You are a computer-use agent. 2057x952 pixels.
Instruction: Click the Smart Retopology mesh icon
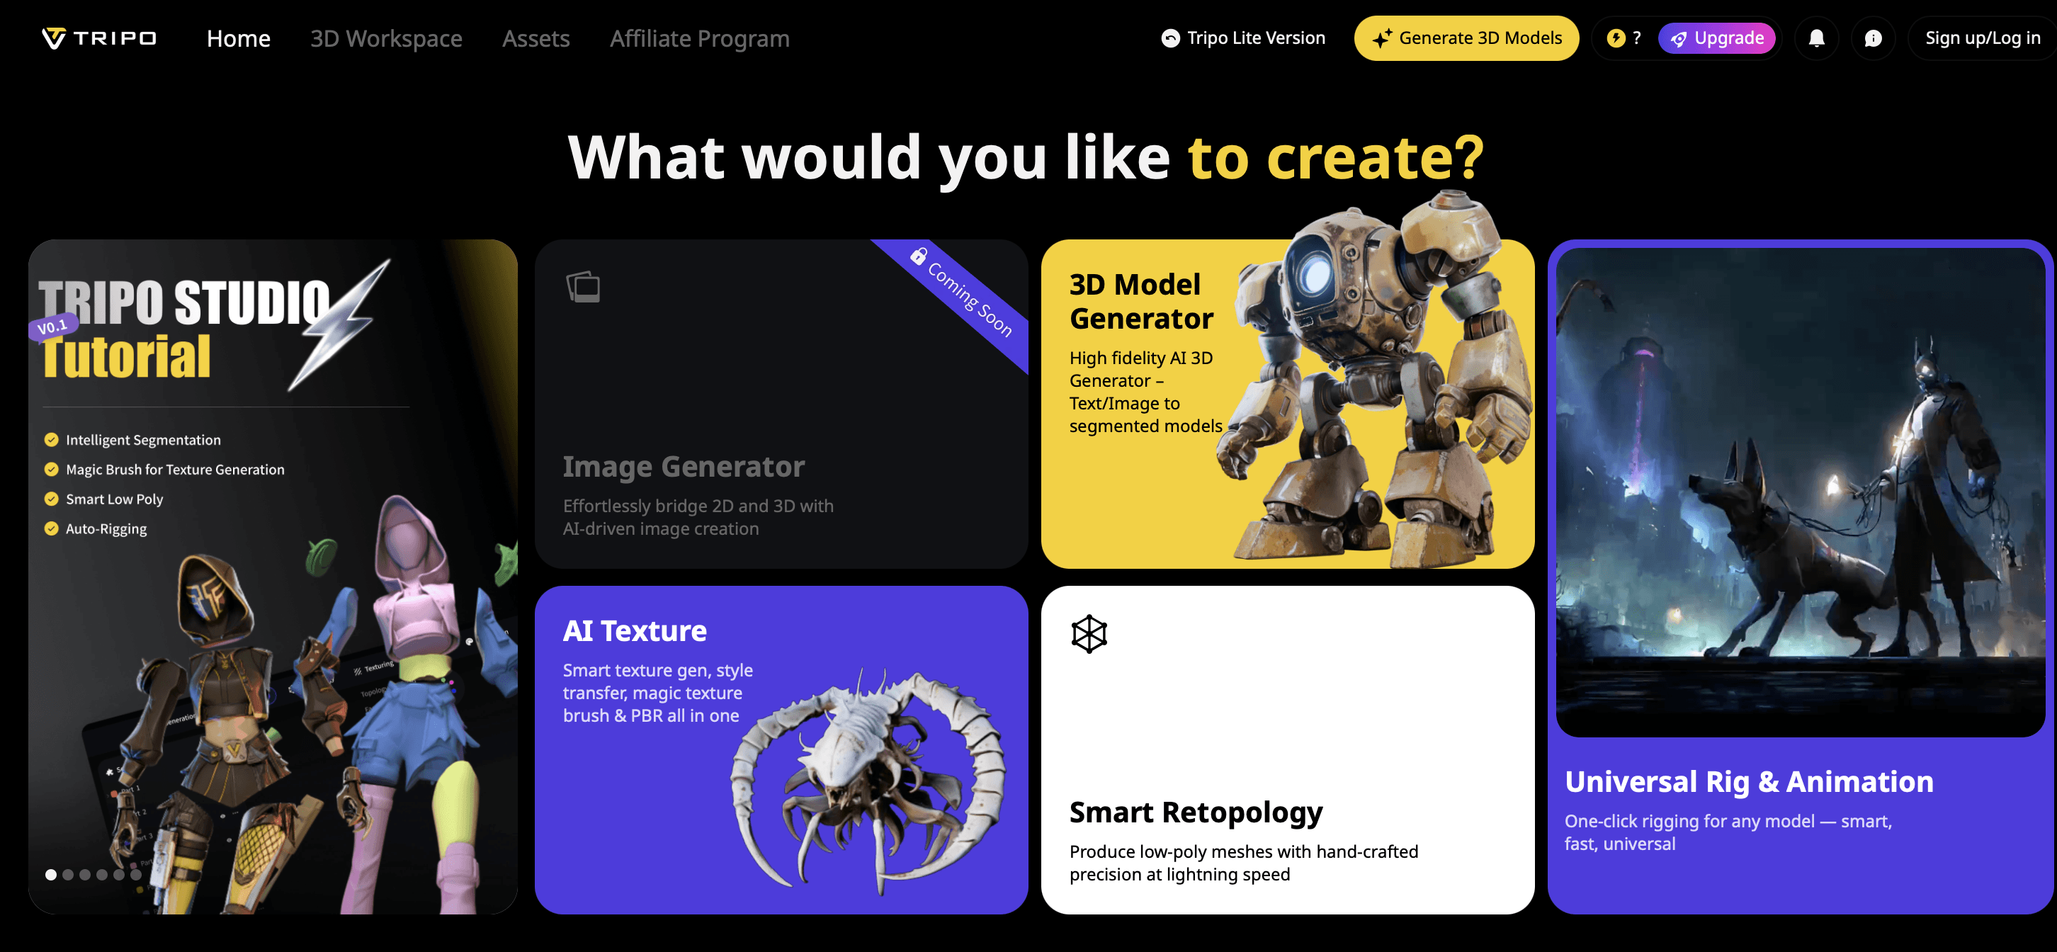1089,634
